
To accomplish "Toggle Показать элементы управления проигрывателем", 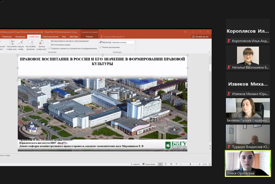I will (49, 48).
